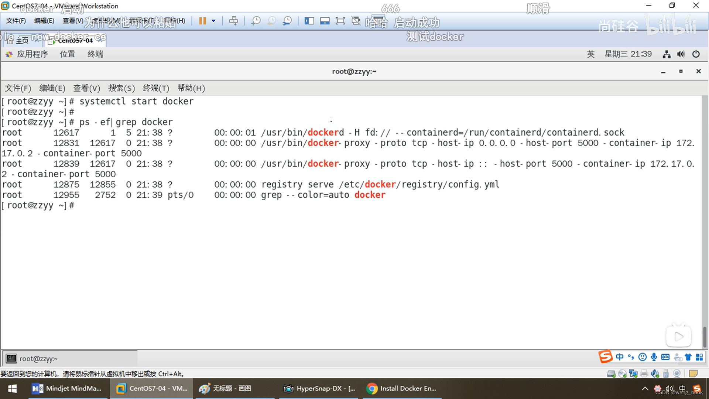
Task: Open the GNOME 位置 places menu
Action: pyautogui.click(x=67, y=54)
